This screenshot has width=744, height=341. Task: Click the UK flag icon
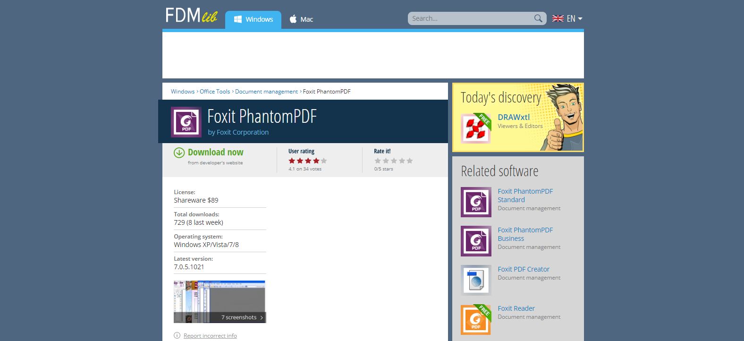point(558,18)
